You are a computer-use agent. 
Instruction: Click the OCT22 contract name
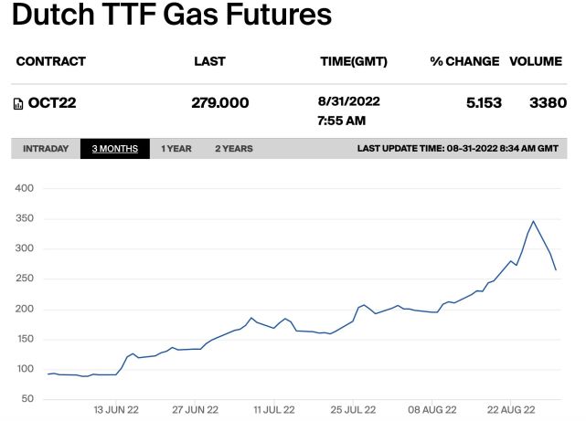click(53, 103)
